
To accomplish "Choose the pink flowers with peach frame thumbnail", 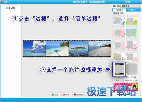I will (119, 33).
